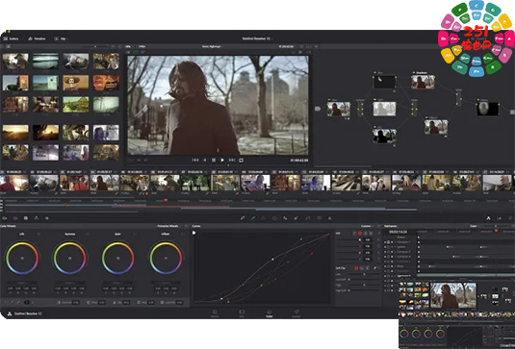The height and width of the screenshot is (349, 515).
Task: Open the Color Match palette icon
Action: click(x=15, y=218)
